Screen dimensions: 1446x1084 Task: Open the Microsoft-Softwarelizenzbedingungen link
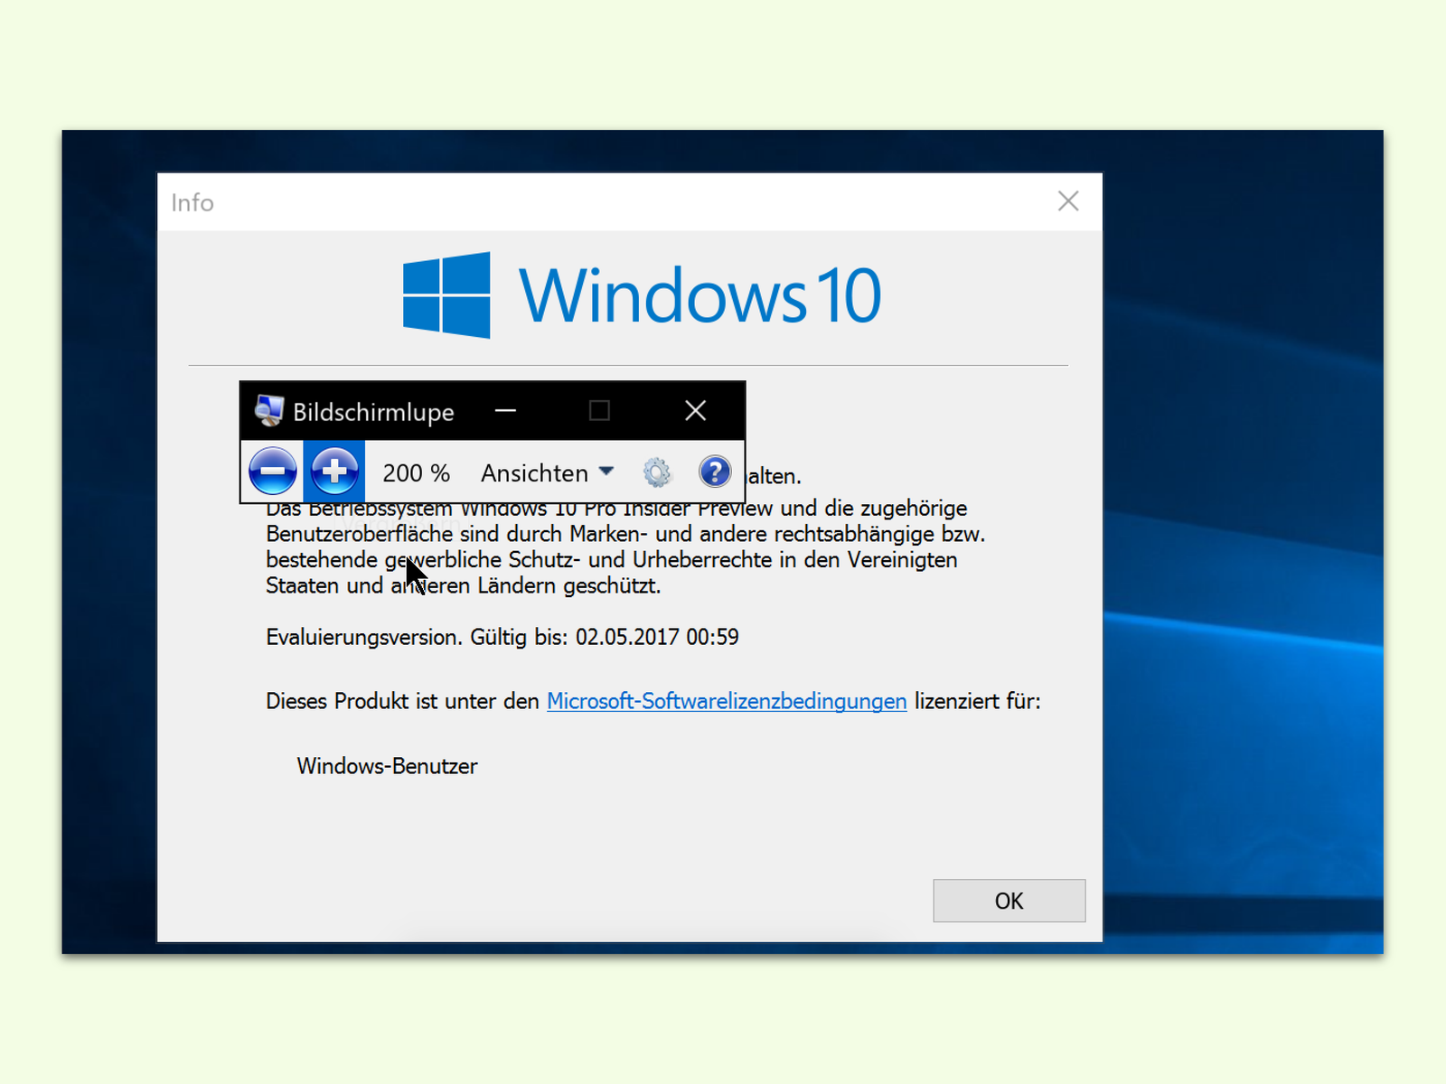point(727,702)
